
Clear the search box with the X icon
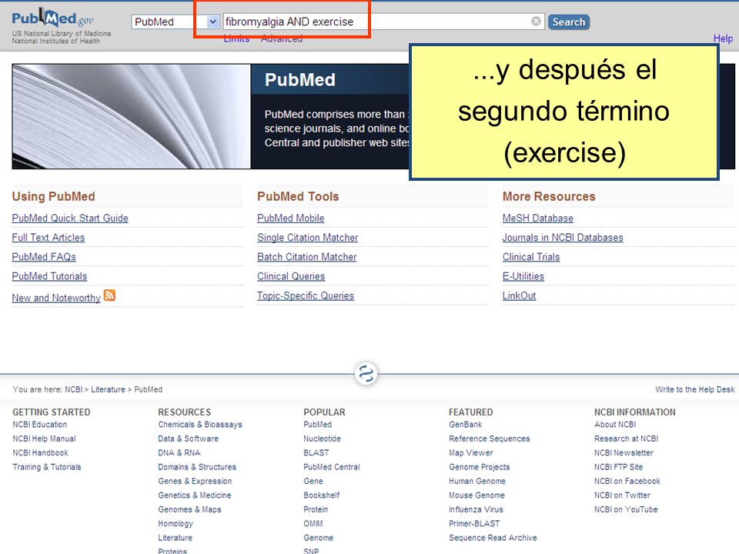pyautogui.click(x=536, y=22)
